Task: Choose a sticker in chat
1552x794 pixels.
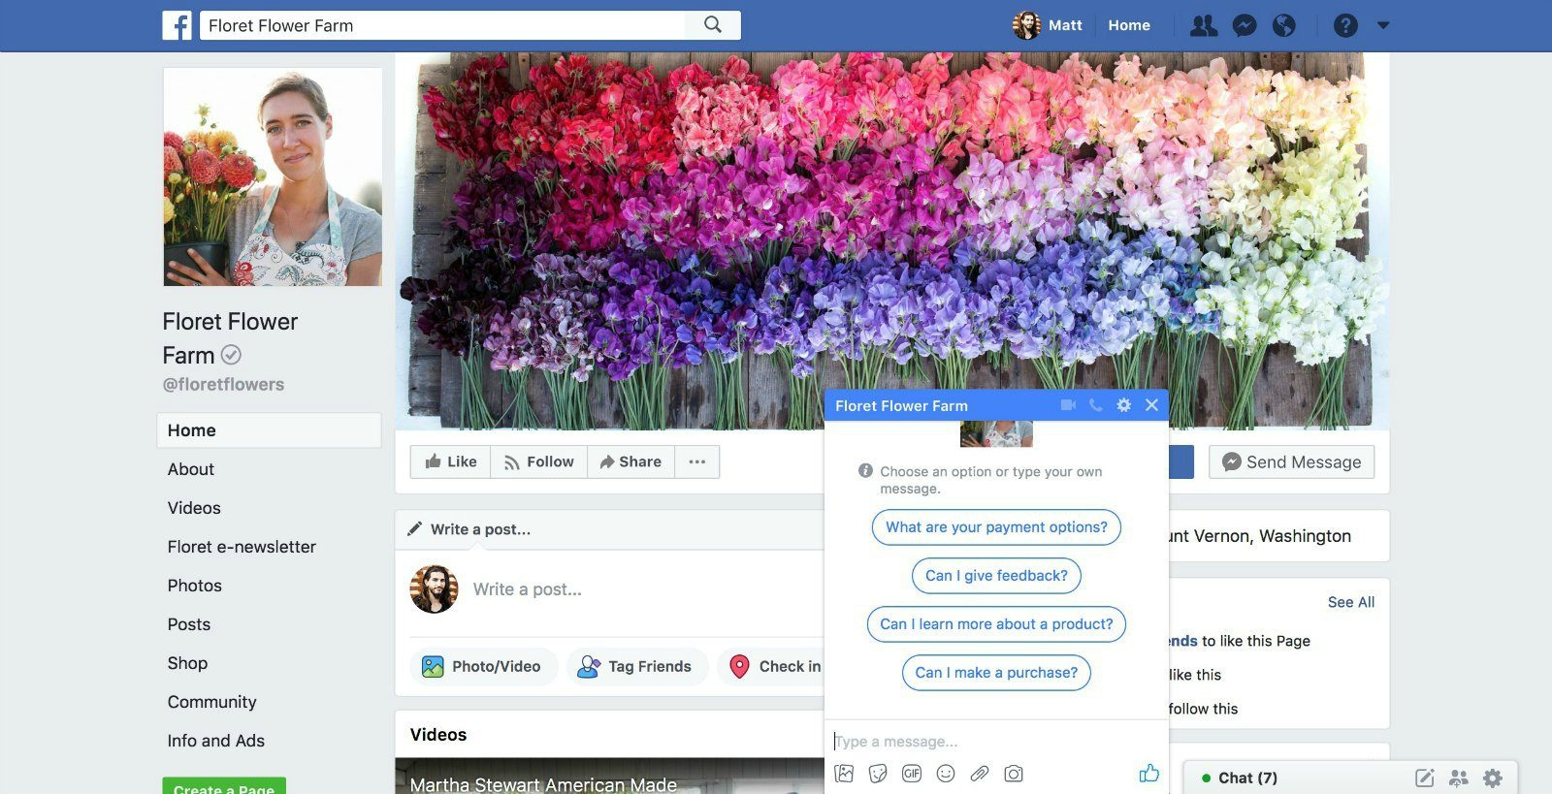Action: 878,774
